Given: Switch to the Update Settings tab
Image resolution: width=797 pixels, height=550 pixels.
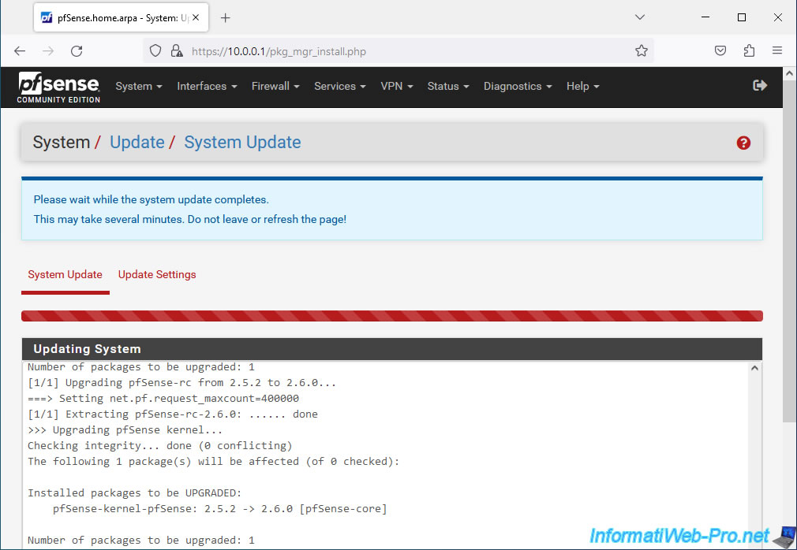Looking at the screenshot, I should click(x=157, y=274).
